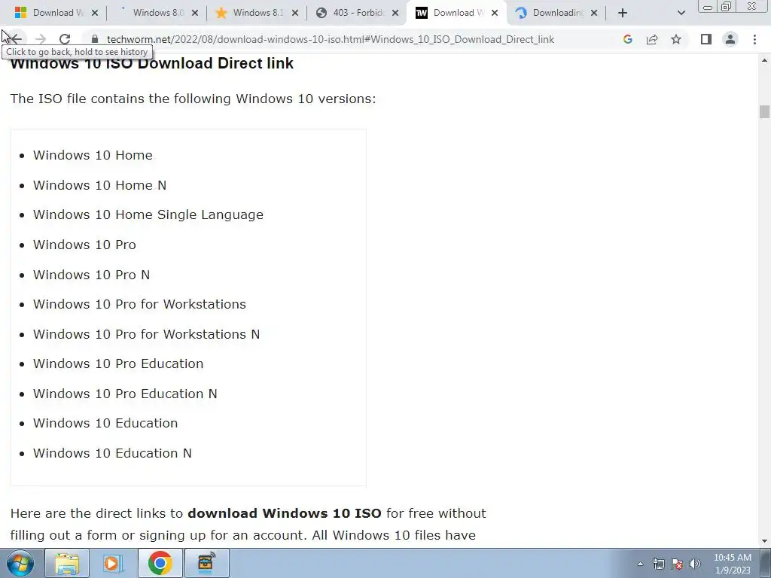Image resolution: width=771 pixels, height=578 pixels.
Task: Click the Chrome icon in the taskbar
Action: pos(160,563)
